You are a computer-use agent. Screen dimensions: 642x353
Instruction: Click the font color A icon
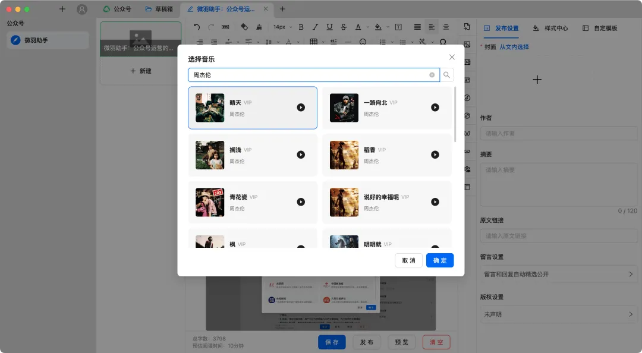[x=358, y=27]
